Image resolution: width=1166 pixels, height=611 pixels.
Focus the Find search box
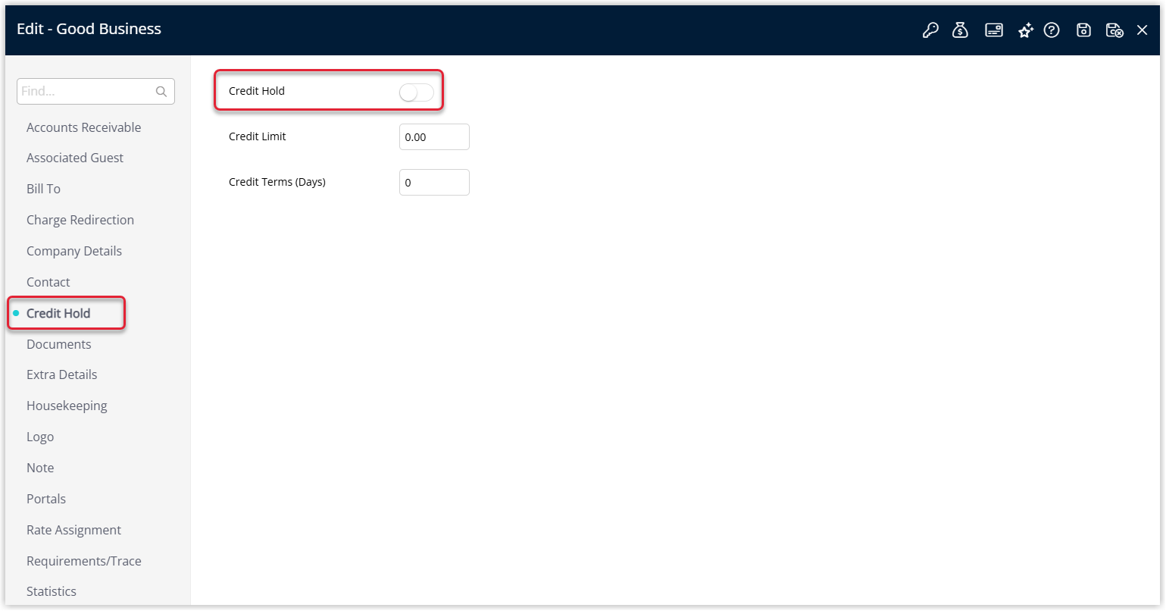click(x=95, y=92)
